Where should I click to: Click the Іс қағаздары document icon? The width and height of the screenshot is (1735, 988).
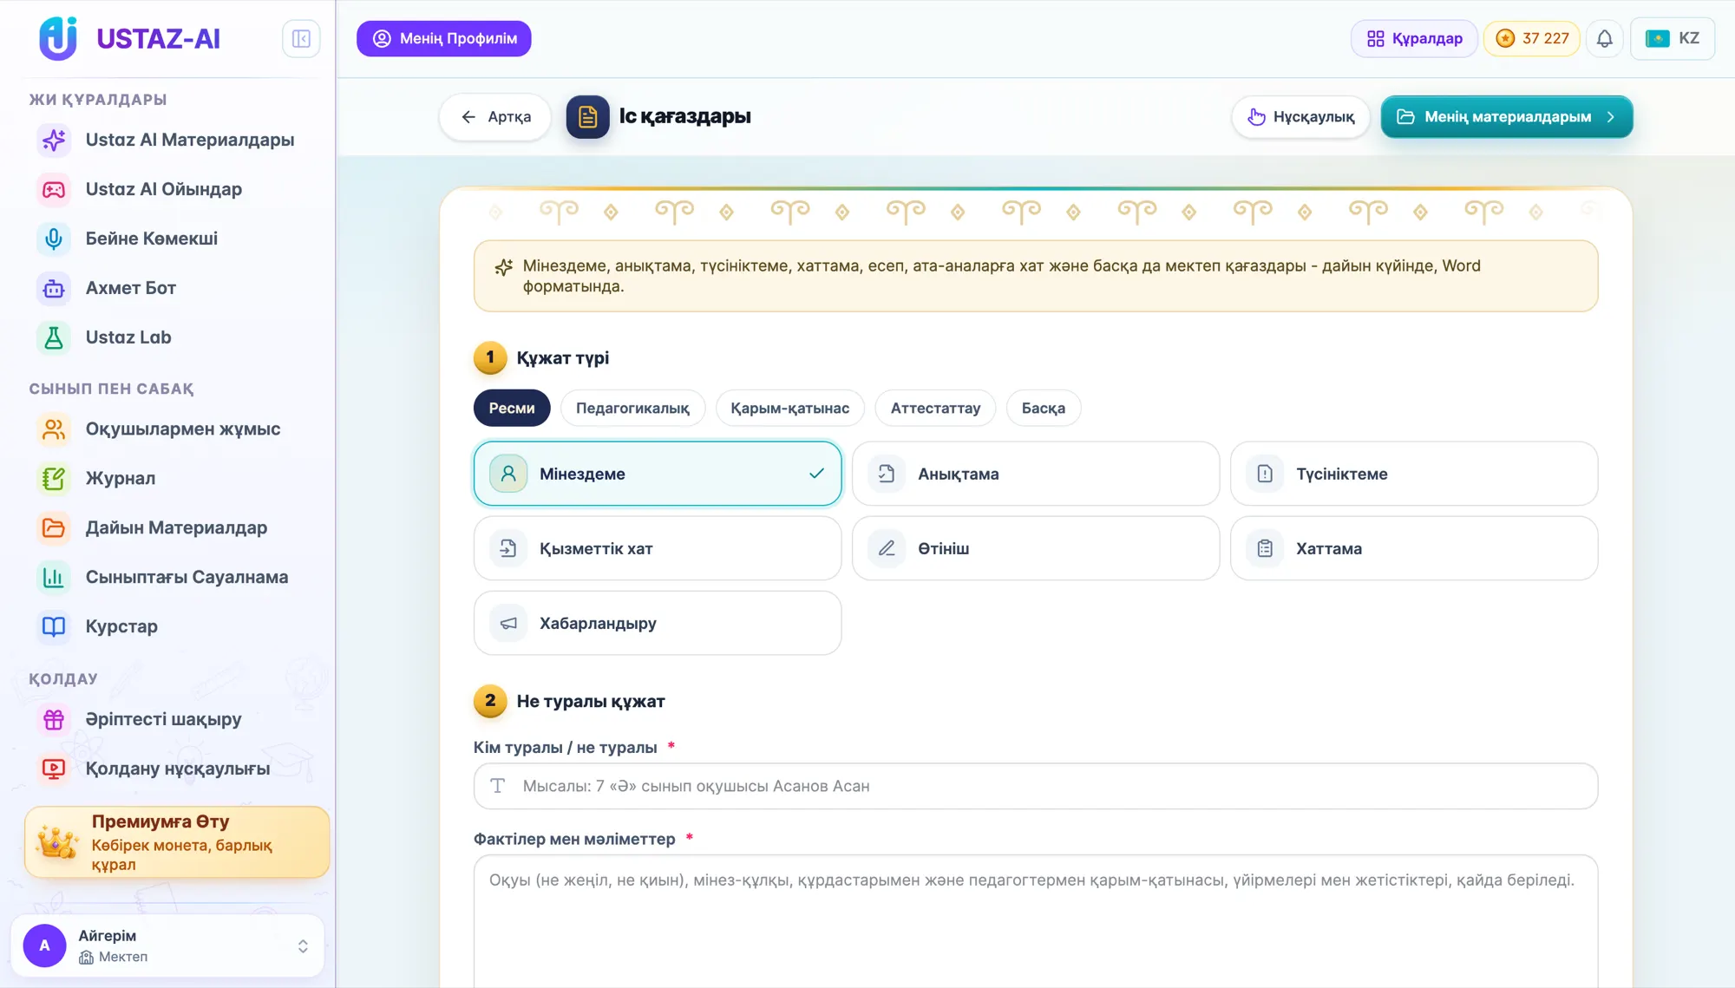588,116
